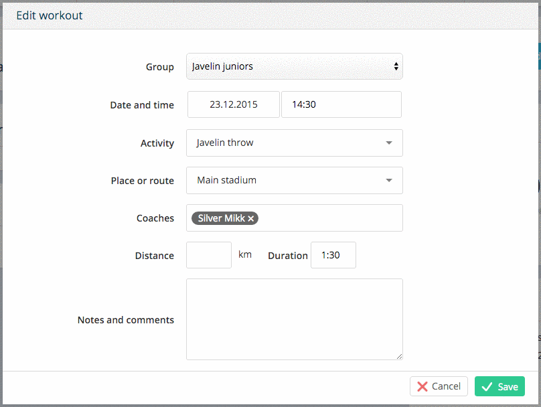Click the 14:30 time field
Image resolution: width=541 pixels, height=407 pixels.
[x=341, y=104]
